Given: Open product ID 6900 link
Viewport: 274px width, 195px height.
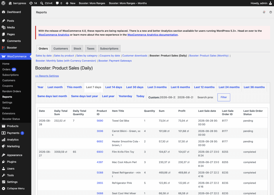Looking at the screenshot, I should pos(100,152).
